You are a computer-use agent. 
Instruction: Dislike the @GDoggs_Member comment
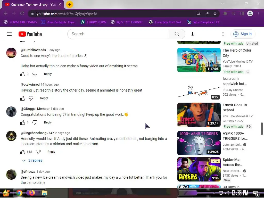pyautogui.click(x=35, y=122)
